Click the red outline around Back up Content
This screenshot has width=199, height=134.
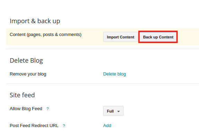[158, 31]
